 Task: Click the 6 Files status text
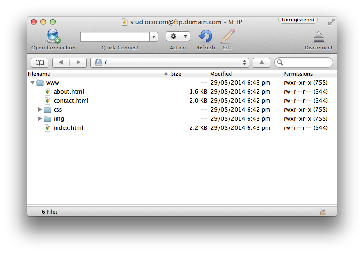[50, 212]
